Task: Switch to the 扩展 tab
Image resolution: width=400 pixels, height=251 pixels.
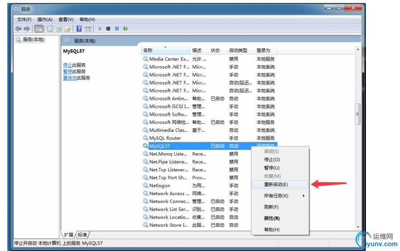Action: click(x=68, y=235)
